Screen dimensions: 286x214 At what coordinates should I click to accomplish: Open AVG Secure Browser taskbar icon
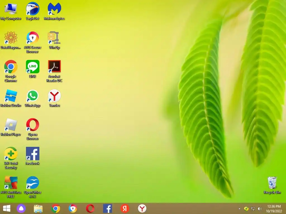[x=73, y=208]
